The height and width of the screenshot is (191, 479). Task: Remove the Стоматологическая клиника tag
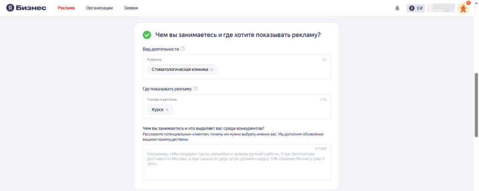point(211,70)
